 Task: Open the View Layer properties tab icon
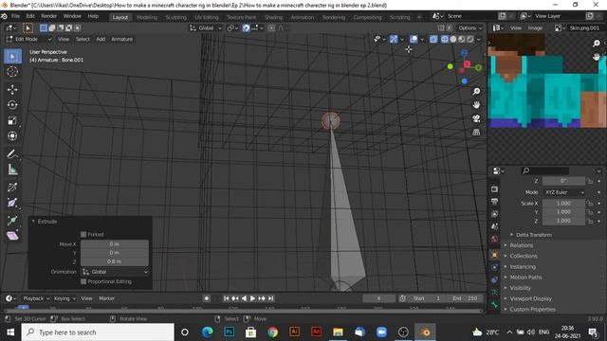point(494,214)
